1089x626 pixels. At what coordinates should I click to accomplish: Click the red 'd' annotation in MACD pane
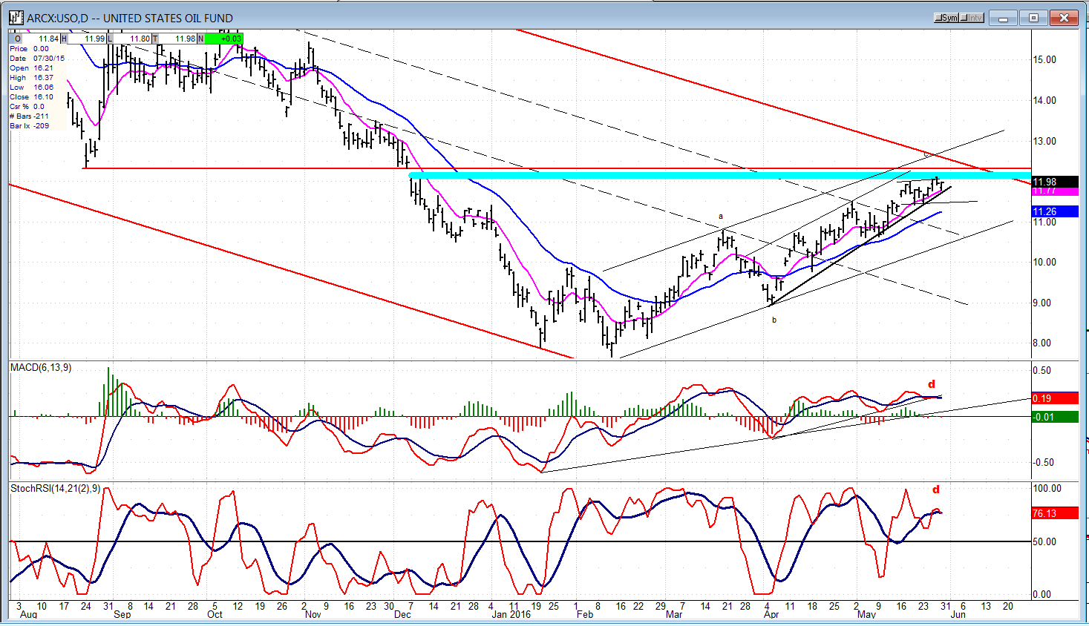[932, 384]
